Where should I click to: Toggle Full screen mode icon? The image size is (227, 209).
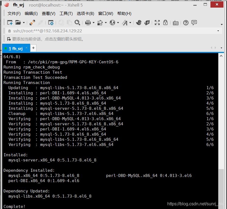coord(157,23)
